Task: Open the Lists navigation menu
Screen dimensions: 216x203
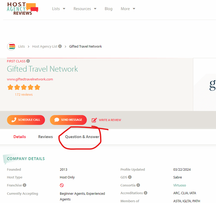Action: point(56,9)
